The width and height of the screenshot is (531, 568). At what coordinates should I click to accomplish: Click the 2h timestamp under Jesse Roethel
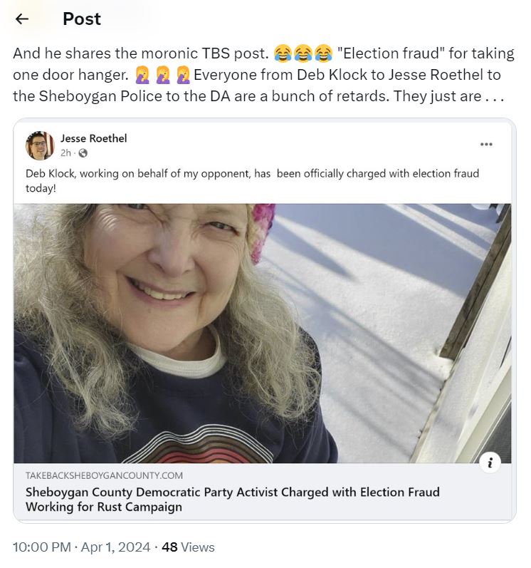(65, 153)
